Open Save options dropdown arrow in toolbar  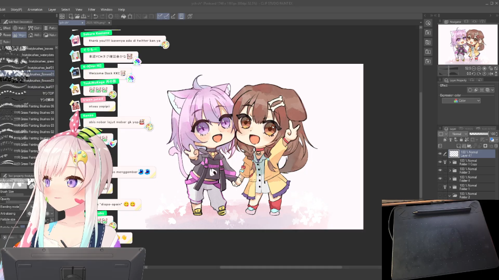point(88,16)
